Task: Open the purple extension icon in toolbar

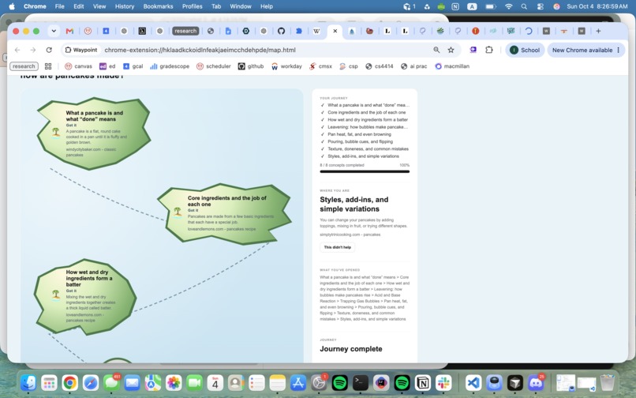Action: point(473,50)
